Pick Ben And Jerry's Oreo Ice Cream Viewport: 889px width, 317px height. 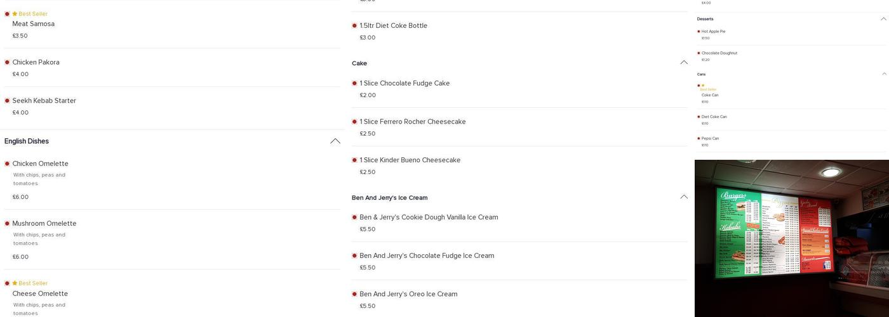click(408, 294)
